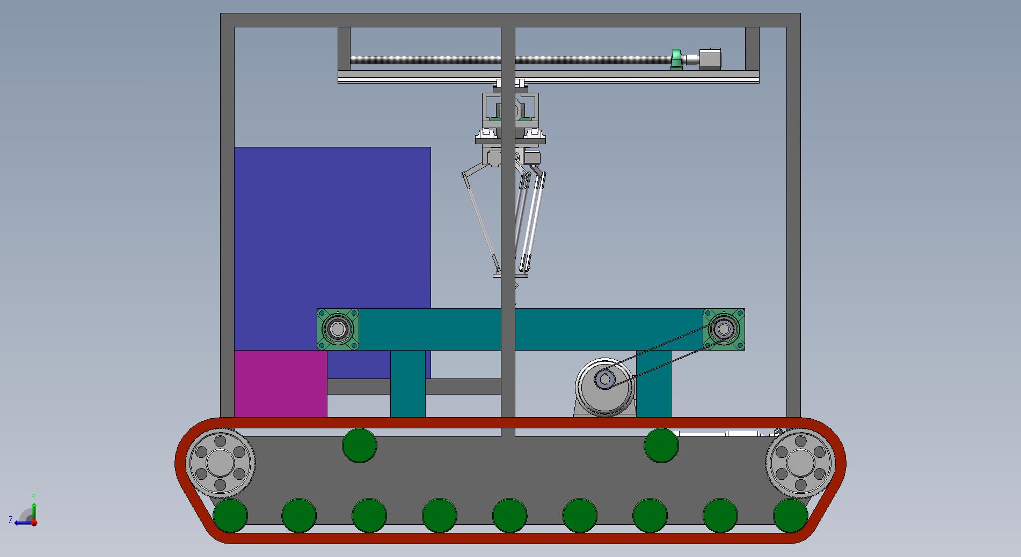The width and height of the screenshot is (1021, 557).
Task: Pick the left green bearing block on conveyor
Action: [338, 329]
